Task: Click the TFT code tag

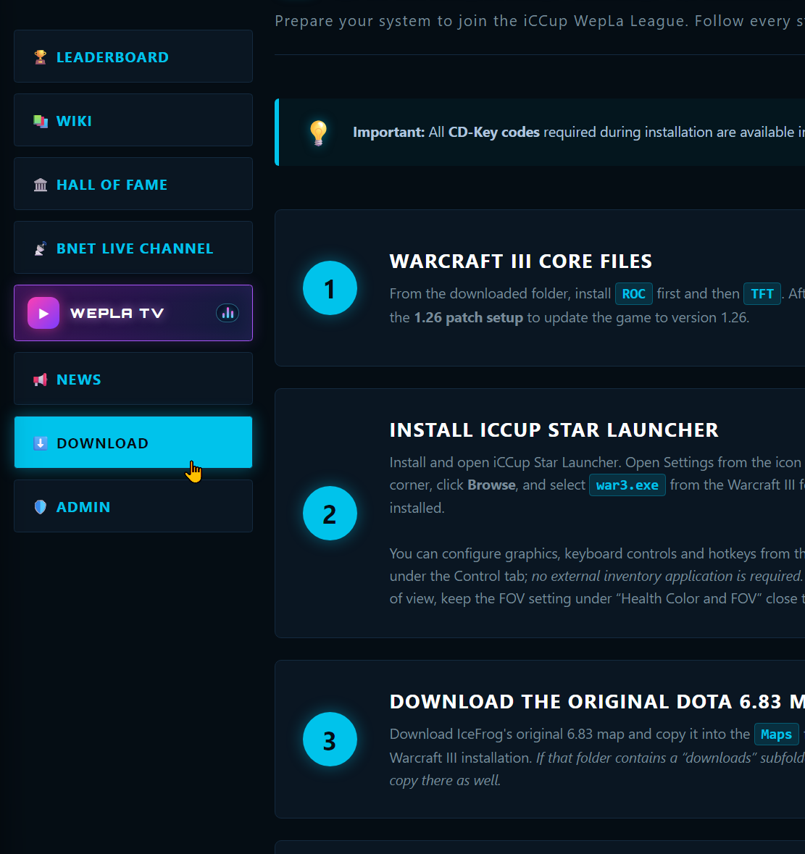Action: (762, 294)
